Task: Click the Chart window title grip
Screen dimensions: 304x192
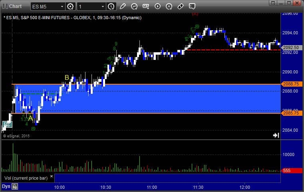Action: pyautogui.click(x=5, y=6)
